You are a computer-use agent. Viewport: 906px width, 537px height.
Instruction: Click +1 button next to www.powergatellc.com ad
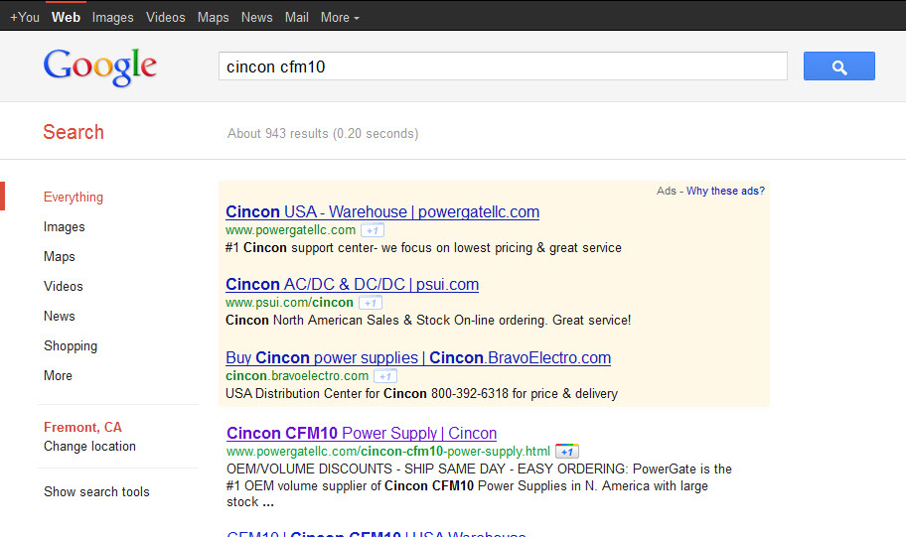coord(373,230)
